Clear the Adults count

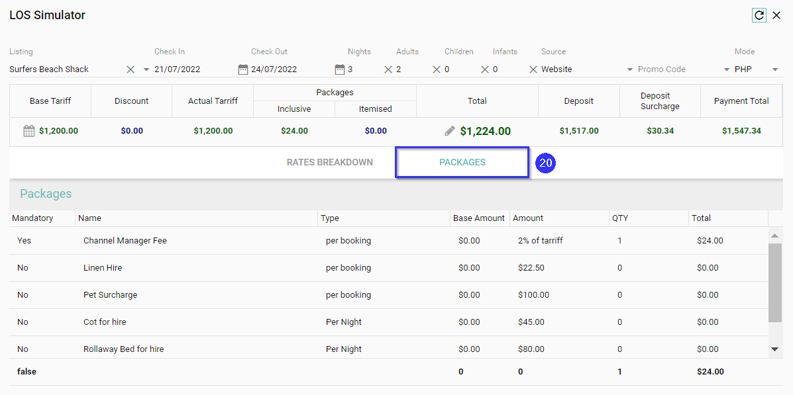pyautogui.click(x=437, y=69)
